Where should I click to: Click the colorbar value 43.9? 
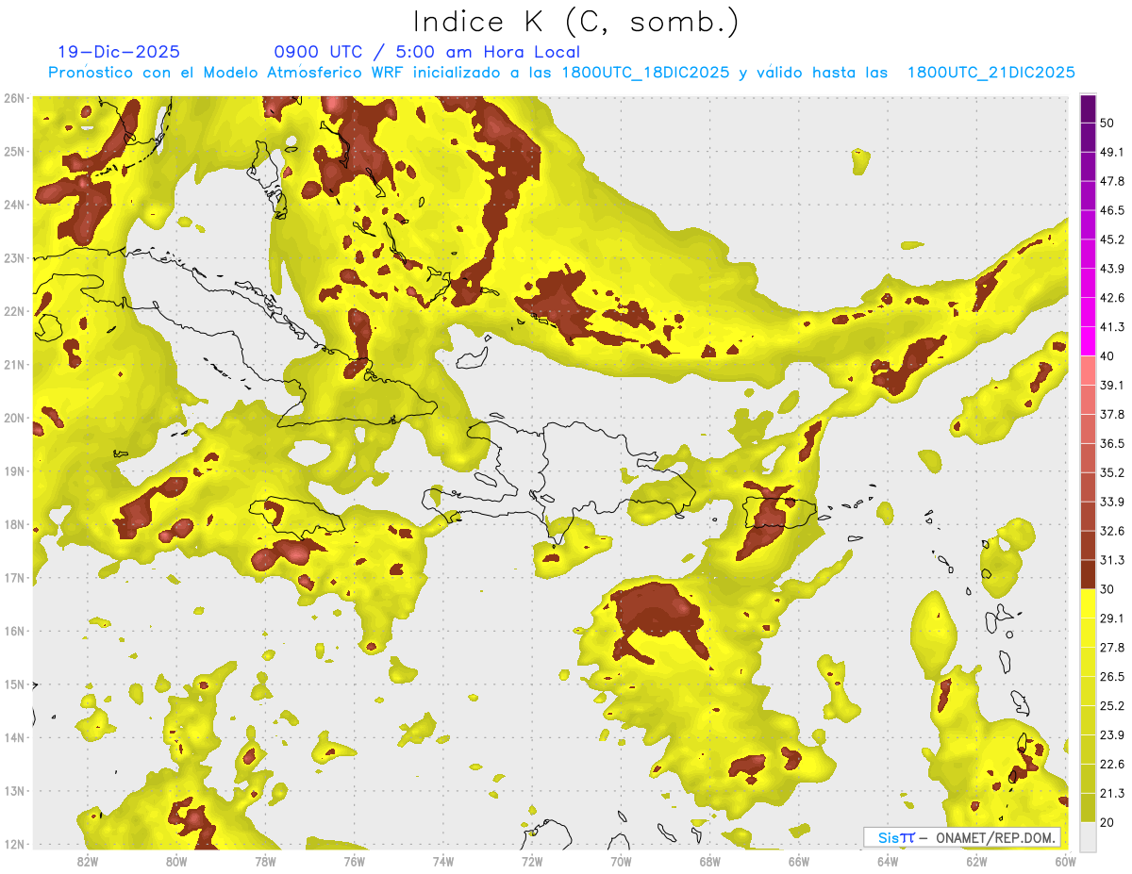tap(1111, 269)
